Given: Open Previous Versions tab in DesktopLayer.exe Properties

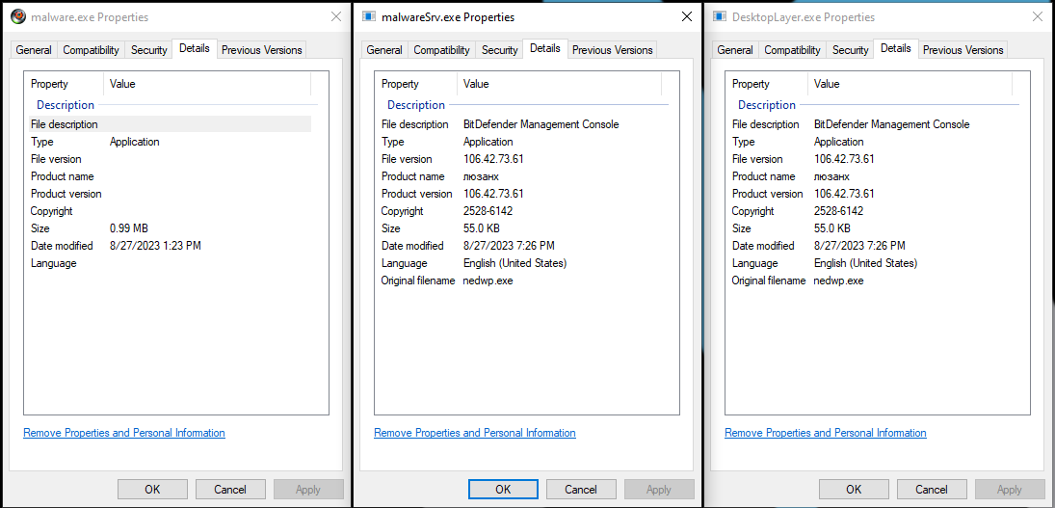Looking at the screenshot, I should pyautogui.click(x=963, y=50).
